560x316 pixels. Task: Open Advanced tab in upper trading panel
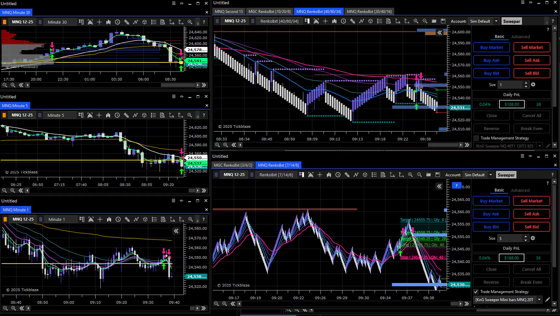pos(521,37)
